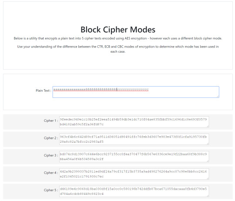Click the Cipher 1 label

click(51, 121)
